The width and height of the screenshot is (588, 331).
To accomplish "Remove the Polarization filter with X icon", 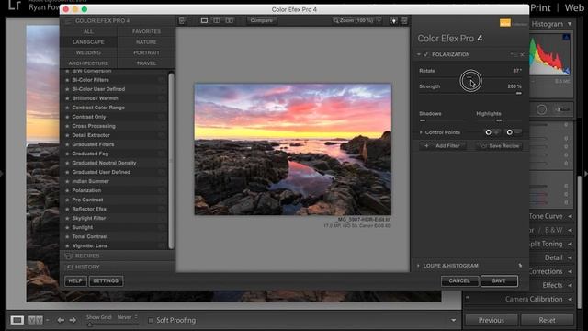I will pyautogui.click(x=522, y=55).
